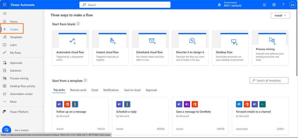Open the Forward emails to a channel template
Viewport: 298px width, 138px height.
[x=260, y=116]
